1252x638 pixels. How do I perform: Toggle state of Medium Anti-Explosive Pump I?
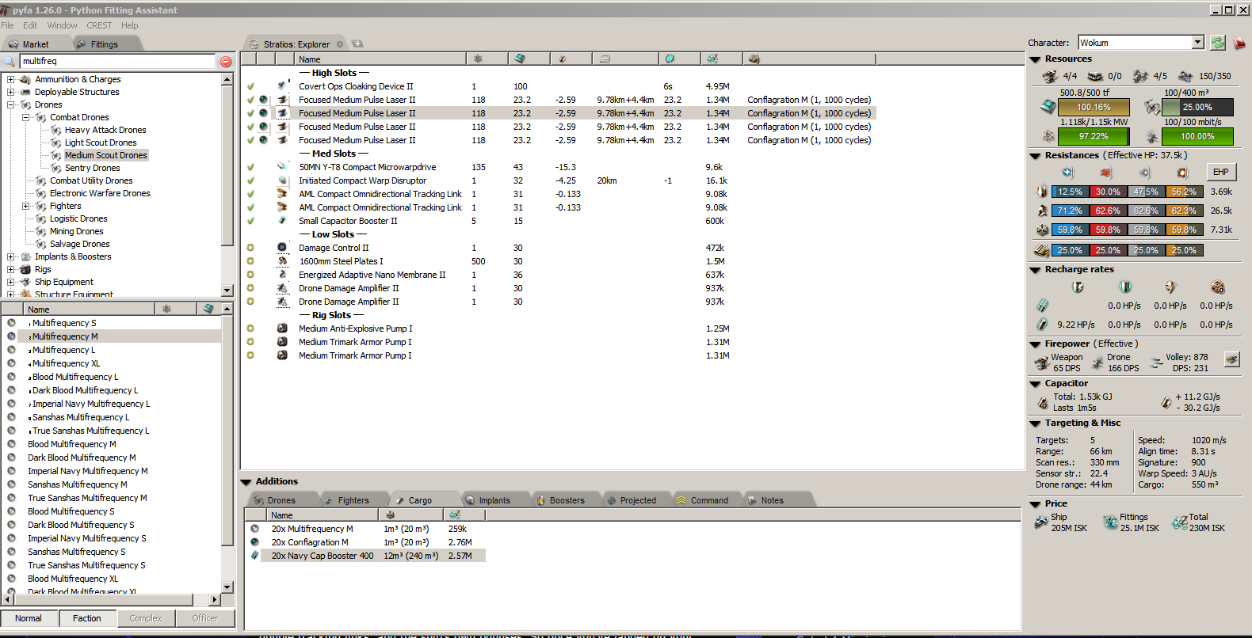[x=250, y=328]
